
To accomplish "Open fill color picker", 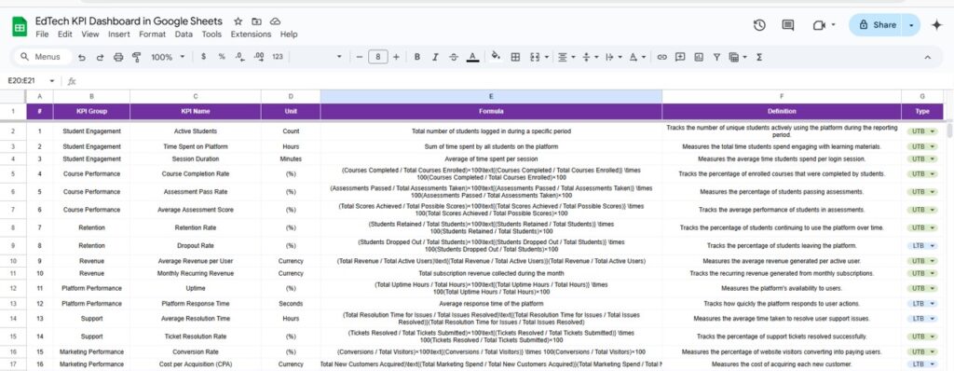I will [496, 56].
